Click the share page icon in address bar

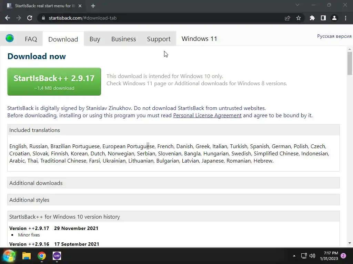(288, 18)
